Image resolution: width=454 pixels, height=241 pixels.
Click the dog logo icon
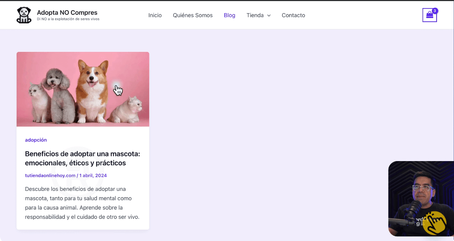pos(24,15)
